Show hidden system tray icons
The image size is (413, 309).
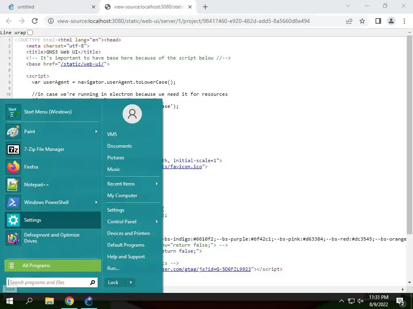[x=341, y=301]
